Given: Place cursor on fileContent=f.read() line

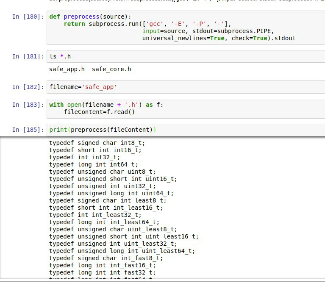Looking at the screenshot, I should coord(99,112).
